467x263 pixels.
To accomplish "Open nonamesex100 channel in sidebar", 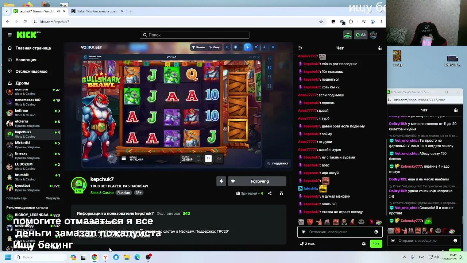I will [x=33, y=102].
